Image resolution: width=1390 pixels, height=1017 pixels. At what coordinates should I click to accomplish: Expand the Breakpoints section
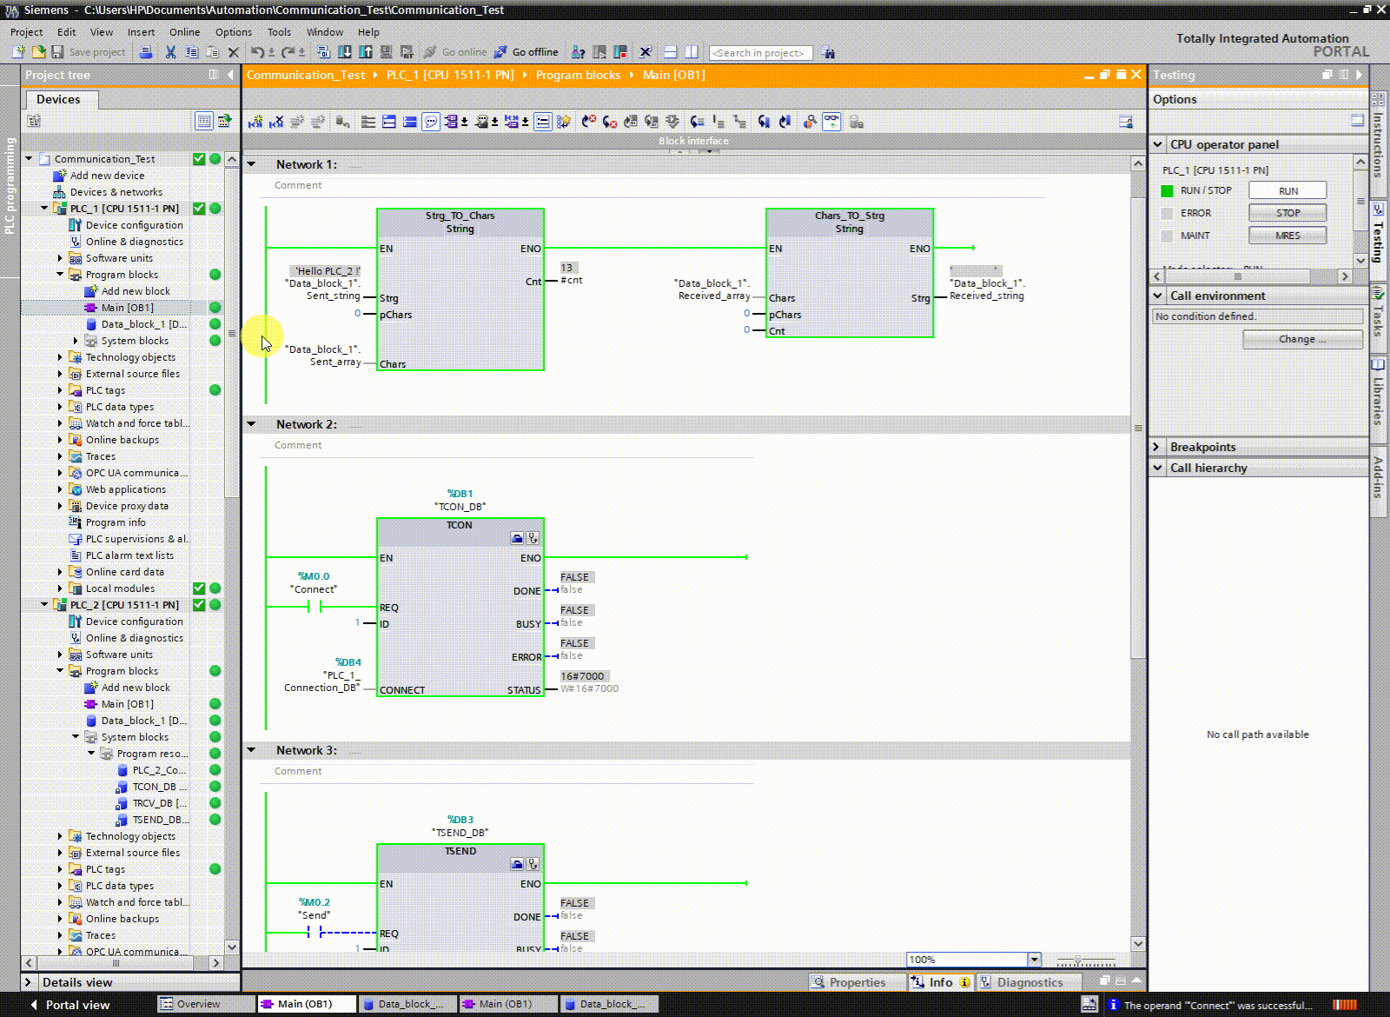tap(1157, 447)
